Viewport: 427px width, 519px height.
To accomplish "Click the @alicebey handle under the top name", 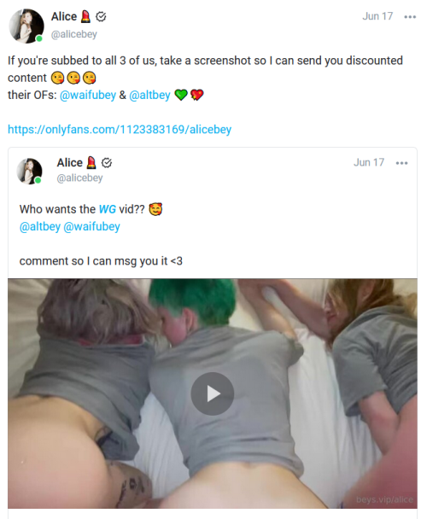I will pos(74,34).
